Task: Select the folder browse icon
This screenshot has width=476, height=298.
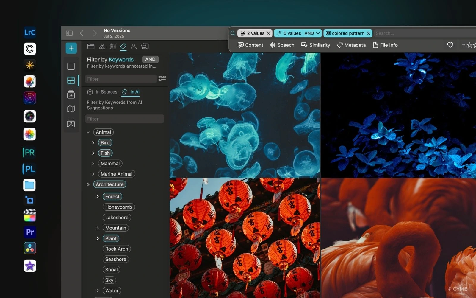Action: coord(91,46)
